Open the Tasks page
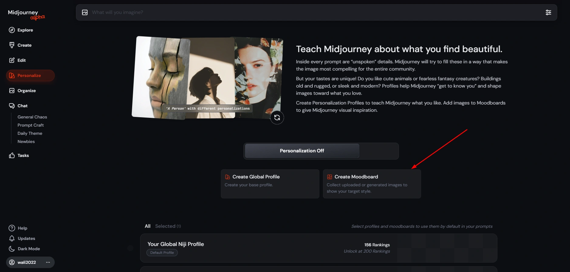The width and height of the screenshot is (570, 272). click(x=19, y=155)
